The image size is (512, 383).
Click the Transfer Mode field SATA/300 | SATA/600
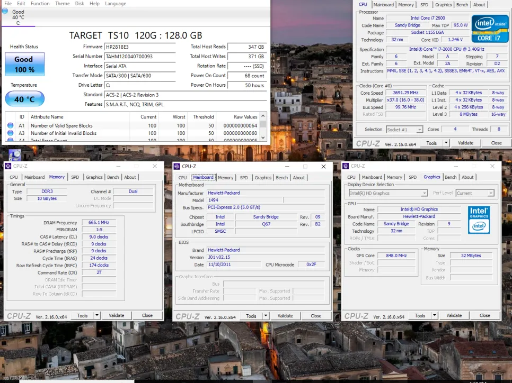pos(140,76)
